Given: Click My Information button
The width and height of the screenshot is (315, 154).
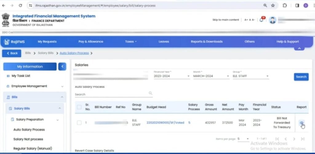Looking at the screenshot, I should (30, 67).
